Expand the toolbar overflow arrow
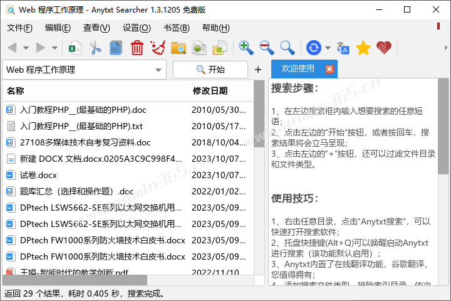This screenshot has width=451, height=301. click(446, 48)
